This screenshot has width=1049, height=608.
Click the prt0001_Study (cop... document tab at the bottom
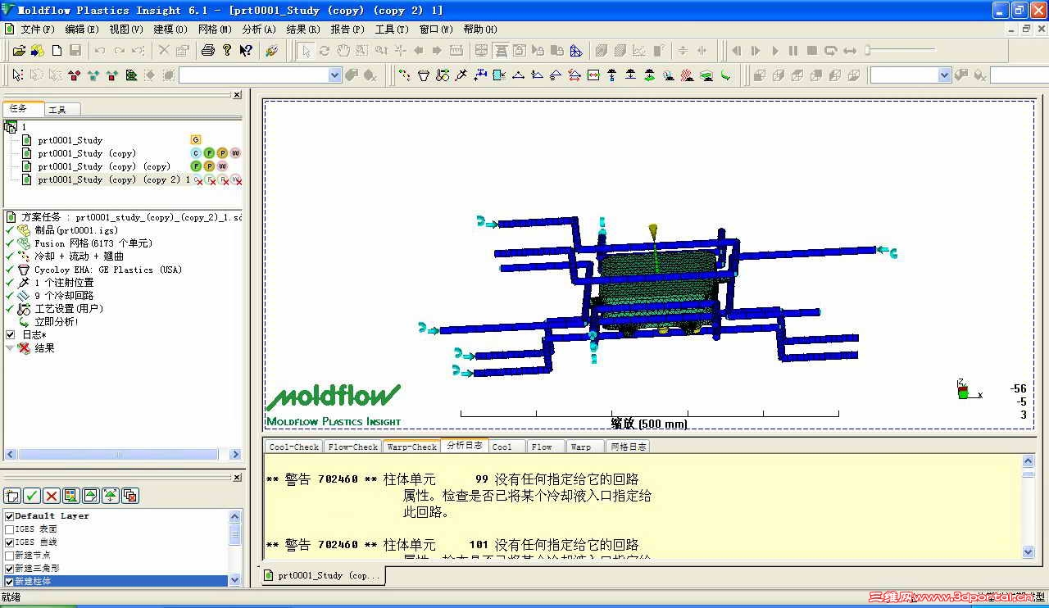[x=322, y=575]
